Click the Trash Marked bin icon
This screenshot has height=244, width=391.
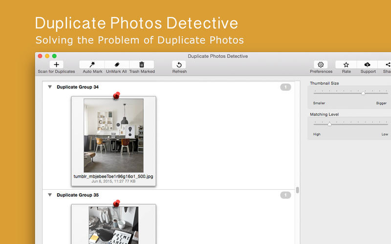coord(142,65)
